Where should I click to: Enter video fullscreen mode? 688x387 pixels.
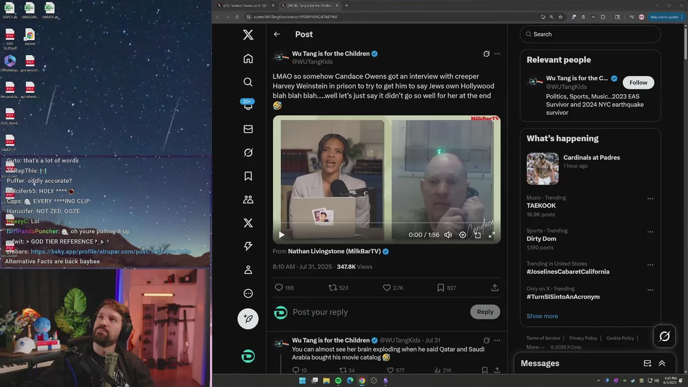click(491, 235)
